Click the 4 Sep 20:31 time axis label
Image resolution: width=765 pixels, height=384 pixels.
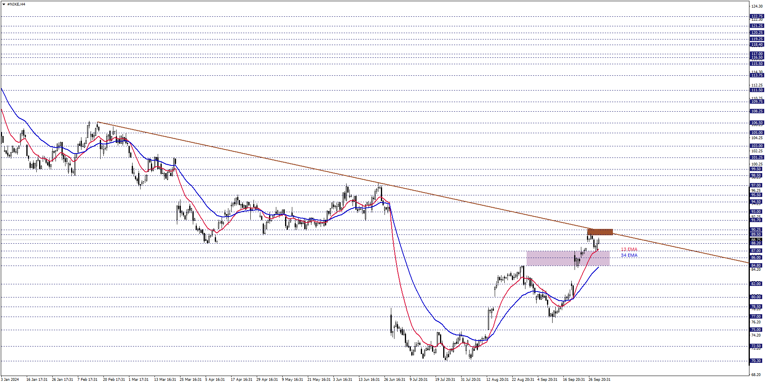click(547, 380)
